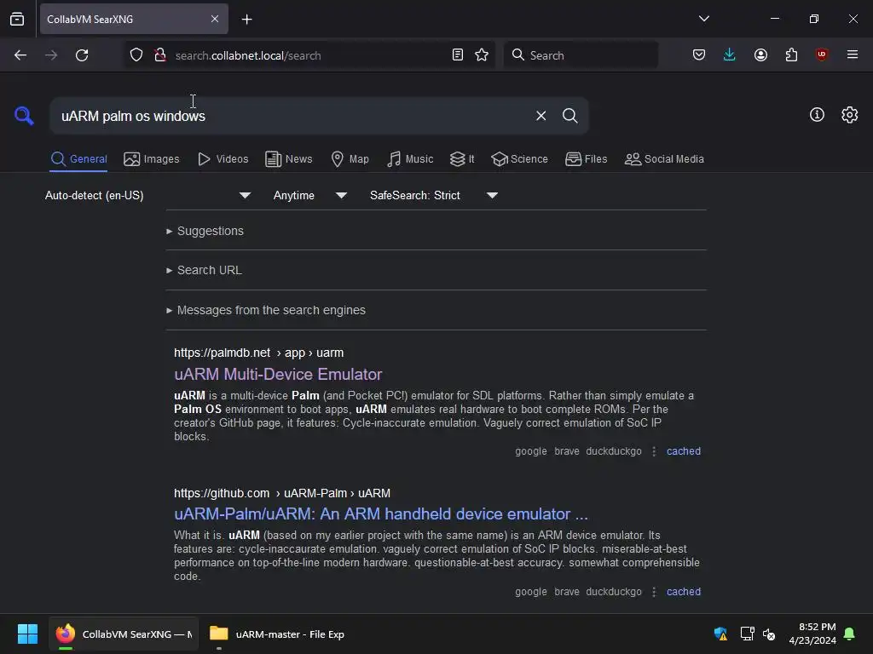873x654 pixels.
Task: Open the list all tabs chevron
Action: point(703,19)
